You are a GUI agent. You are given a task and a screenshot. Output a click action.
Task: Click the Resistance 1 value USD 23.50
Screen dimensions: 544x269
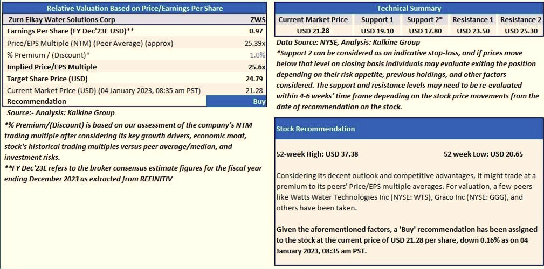point(473,31)
